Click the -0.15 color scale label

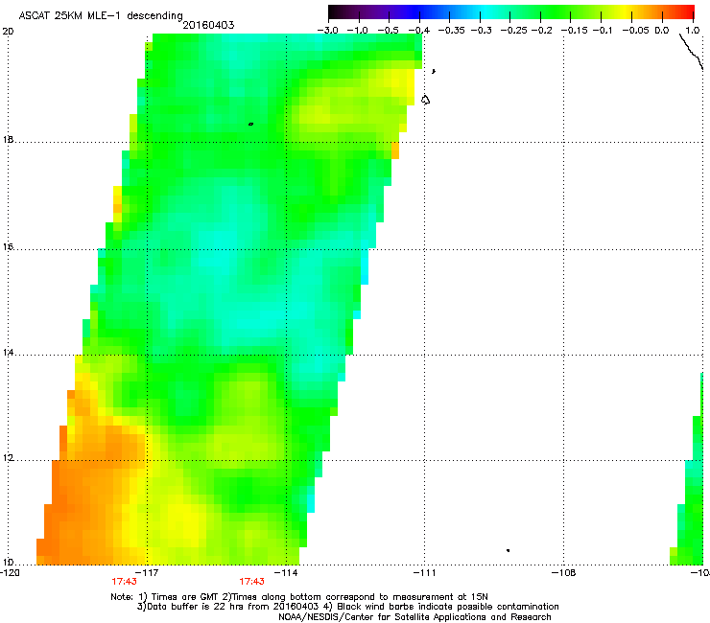[x=574, y=31]
